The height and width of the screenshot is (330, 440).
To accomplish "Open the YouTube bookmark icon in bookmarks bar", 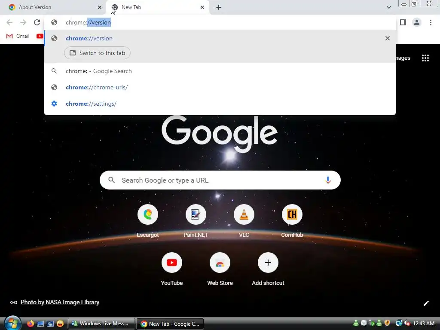I will click(x=40, y=36).
